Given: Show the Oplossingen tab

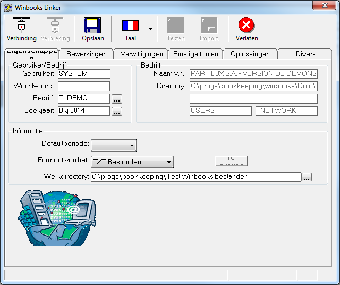Looking at the screenshot, I should [x=250, y=54].
